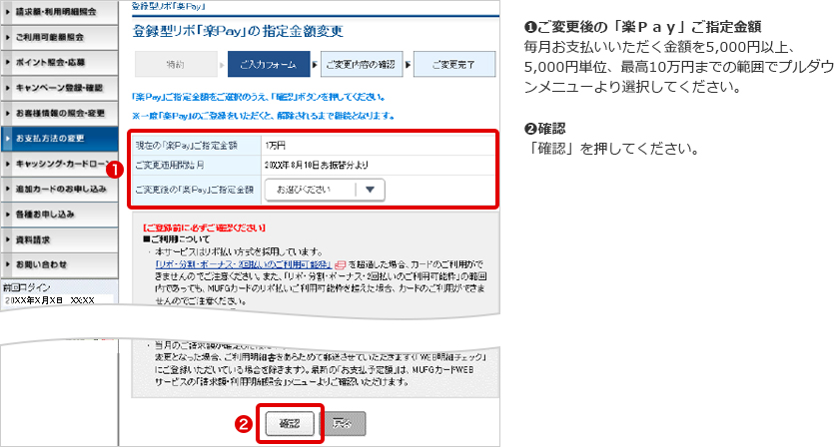Go to ポイント照会・応募 in the sidebar
The image size is (834, 447).
(58, 62)
